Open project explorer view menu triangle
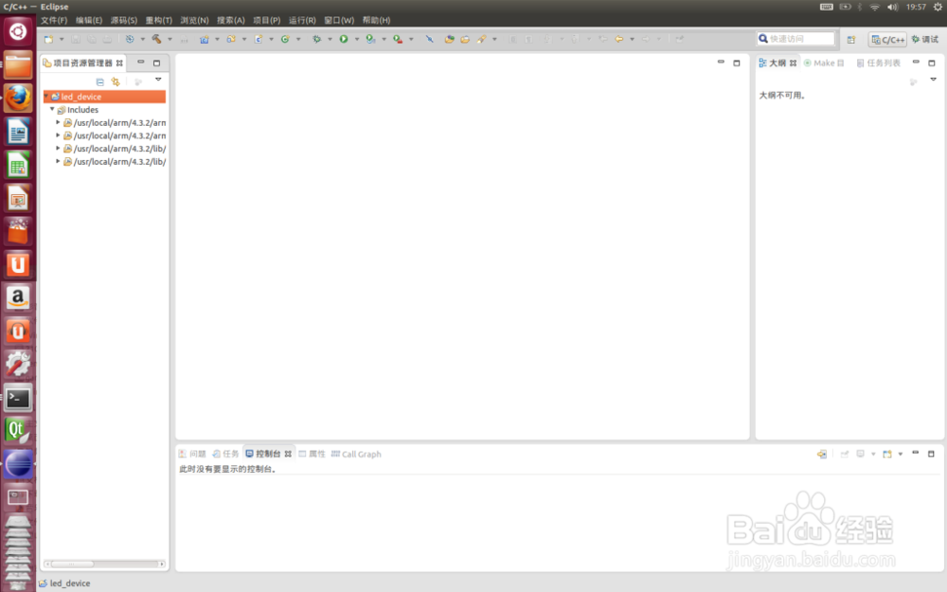This screenshot has width=947, height=592. point(158,80)
